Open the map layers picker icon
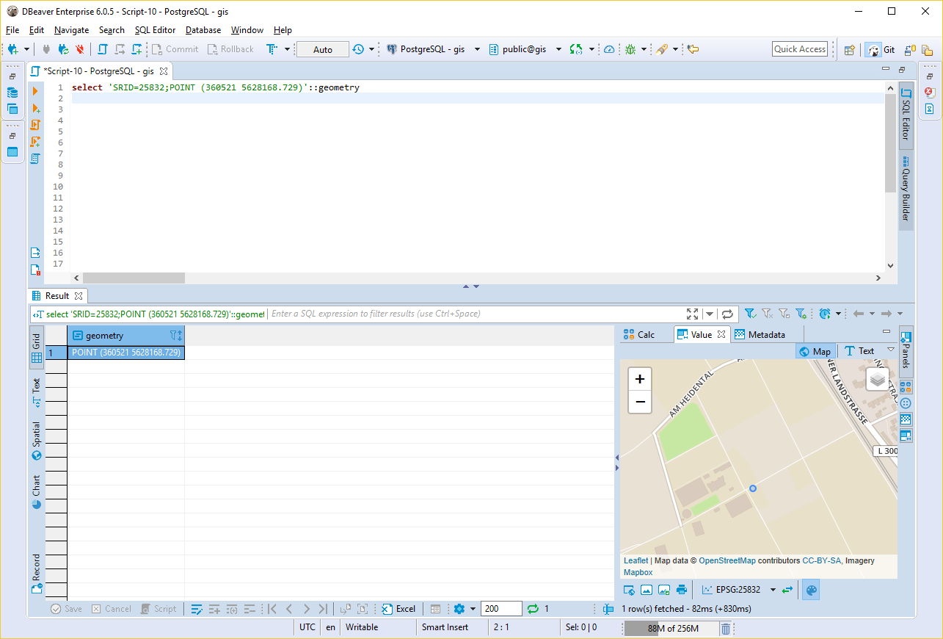This screenshot has height=639, width=943. 878,380
